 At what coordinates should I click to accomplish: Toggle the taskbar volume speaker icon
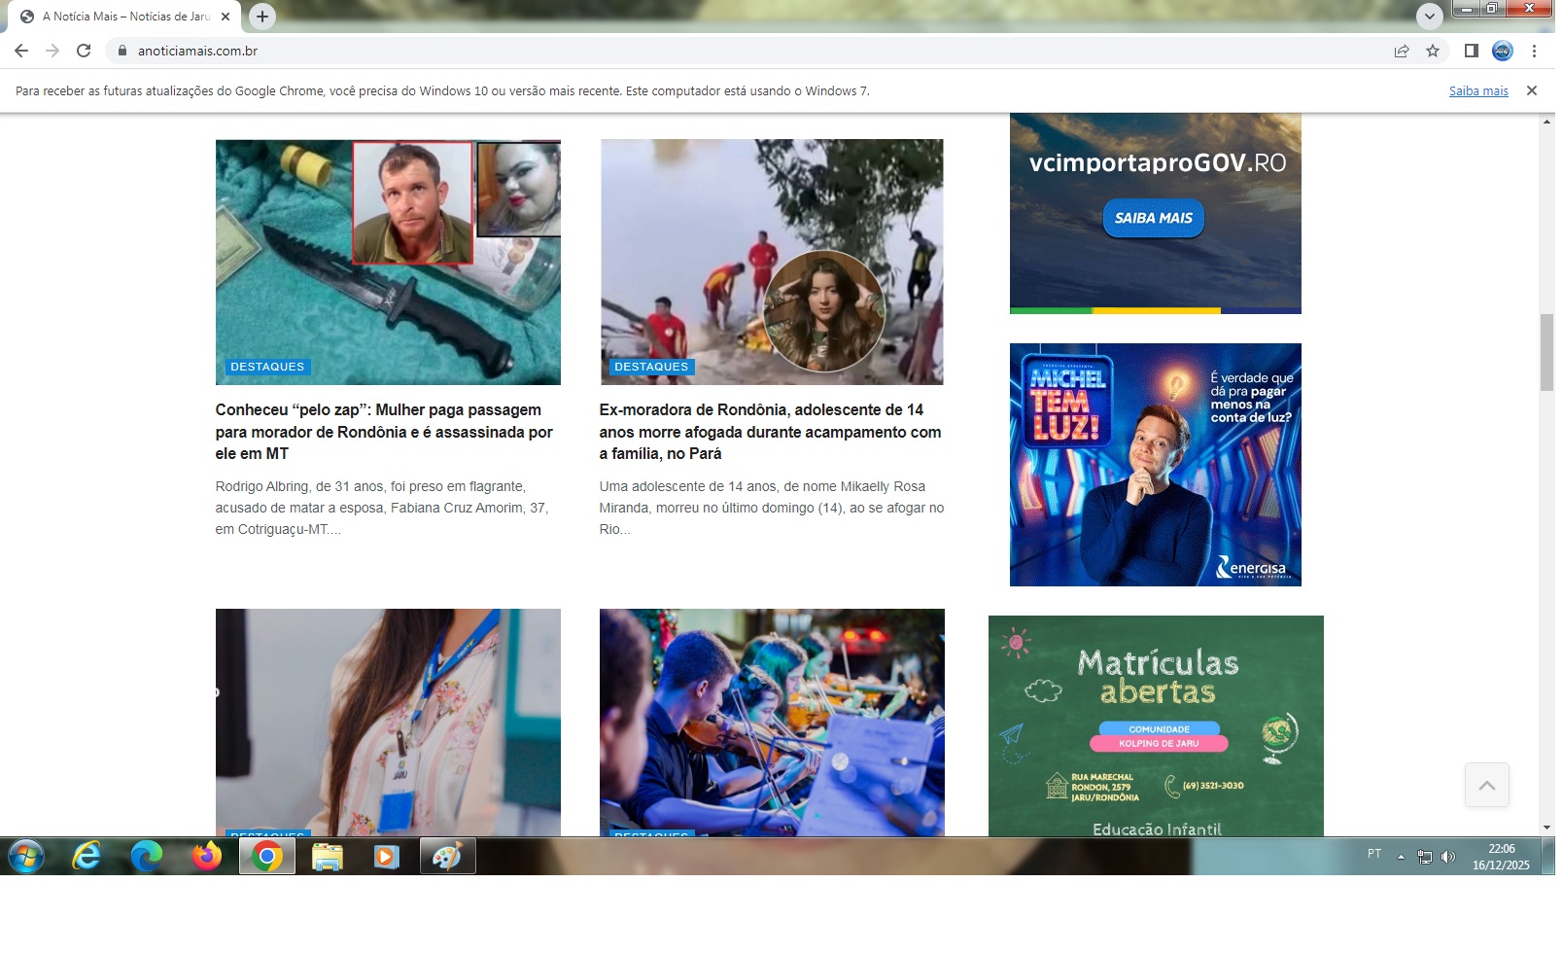[x=1448, y=857]
